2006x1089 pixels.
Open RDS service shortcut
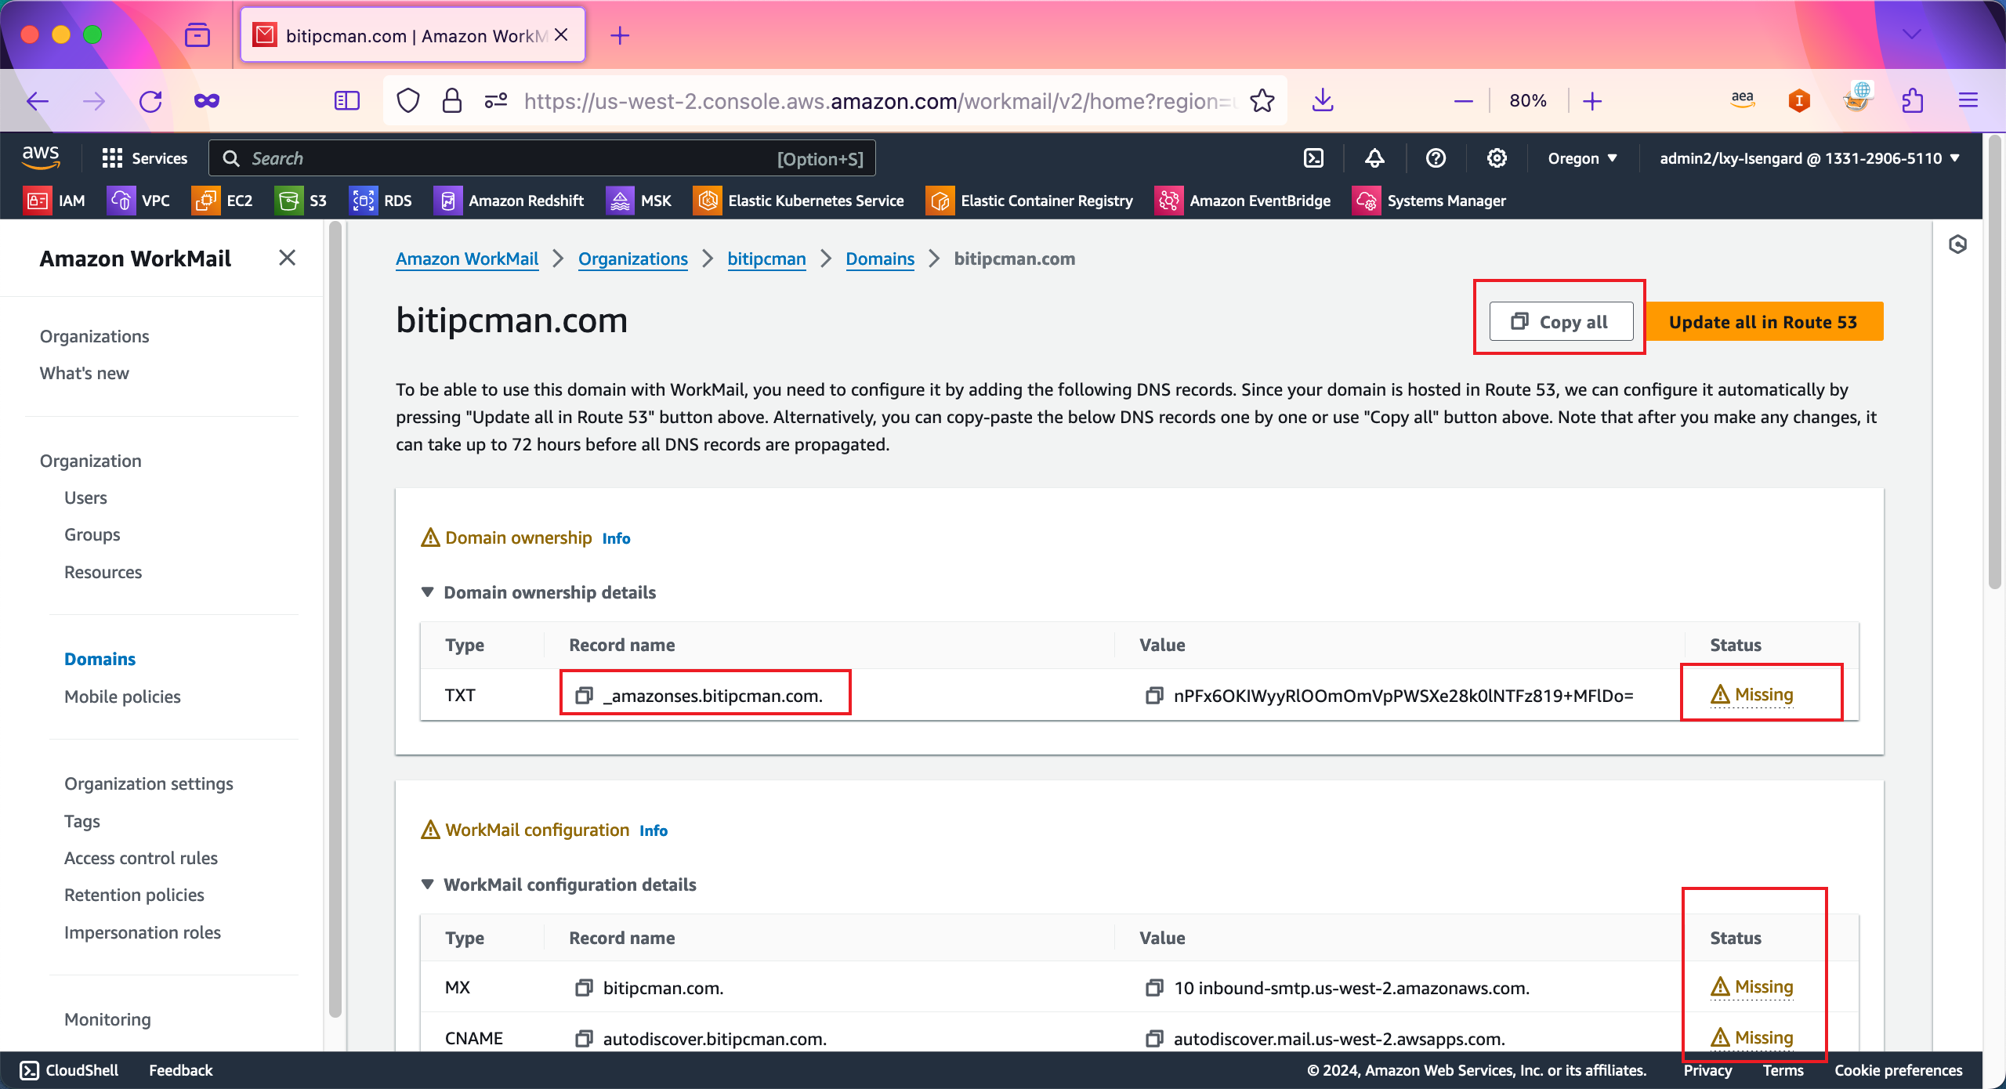(381, 201)
